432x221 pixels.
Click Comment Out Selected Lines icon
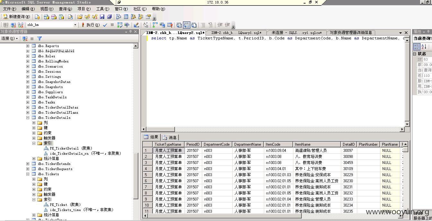coord(203,25)
